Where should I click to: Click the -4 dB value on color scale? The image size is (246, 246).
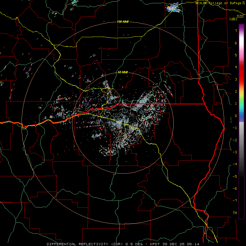[235, 164]
